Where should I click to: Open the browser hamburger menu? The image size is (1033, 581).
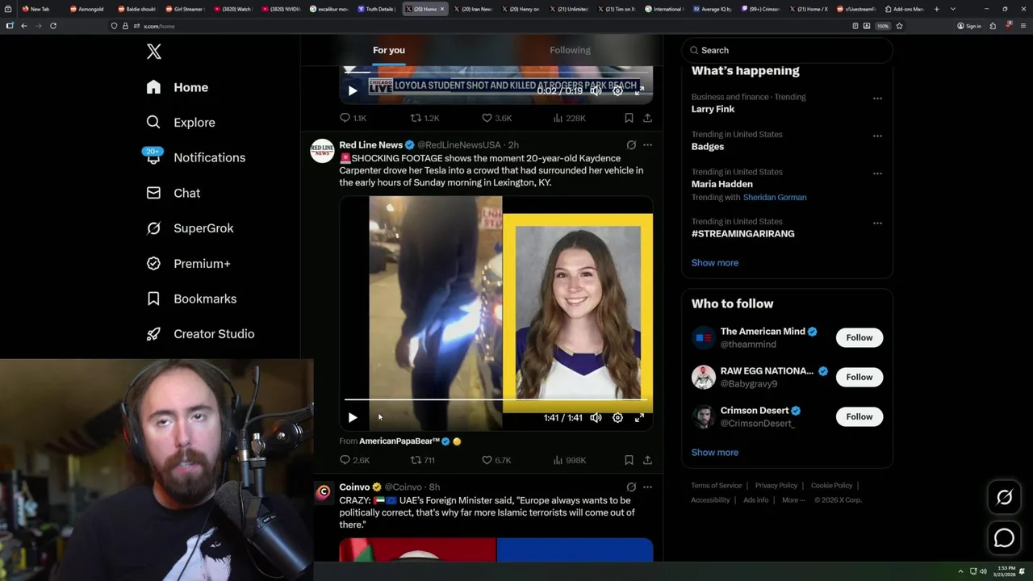(x=1023, y=26)
